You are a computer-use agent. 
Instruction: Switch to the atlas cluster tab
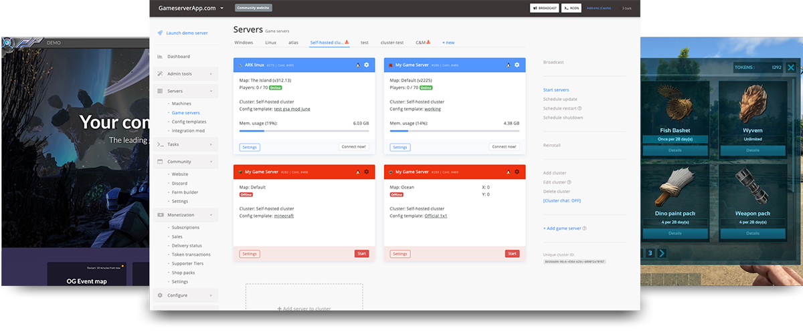(x=293, y=42)
